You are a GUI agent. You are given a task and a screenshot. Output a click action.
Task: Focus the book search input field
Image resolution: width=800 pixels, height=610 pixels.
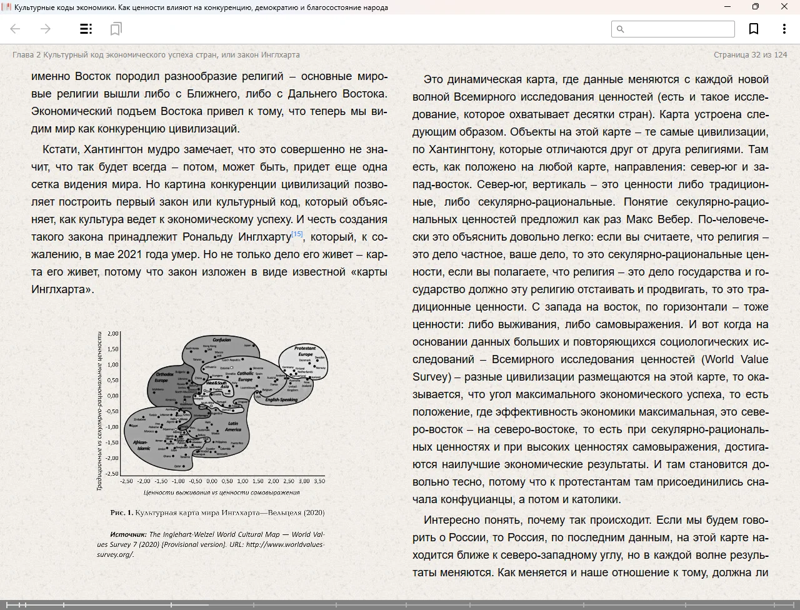[x=678, y=29]
